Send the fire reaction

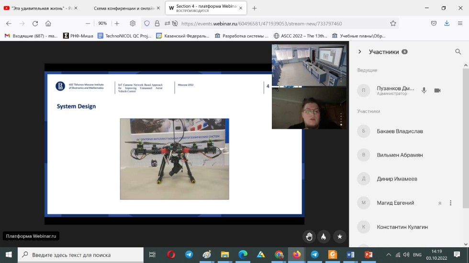coord(324,236)
